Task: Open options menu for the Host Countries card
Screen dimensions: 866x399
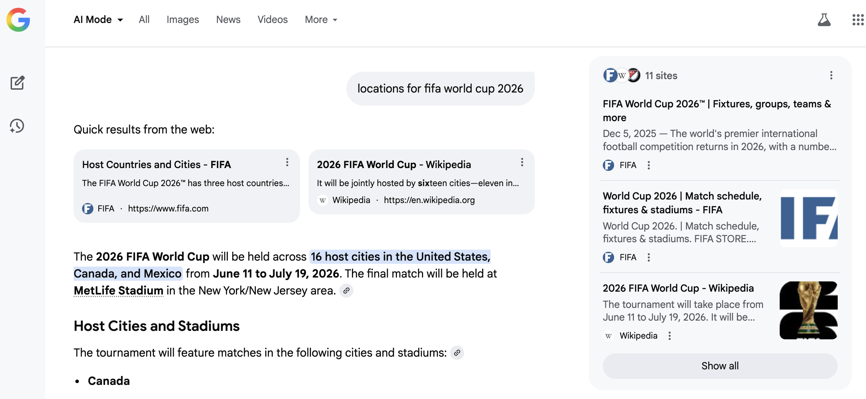Action: coord(287,162)
